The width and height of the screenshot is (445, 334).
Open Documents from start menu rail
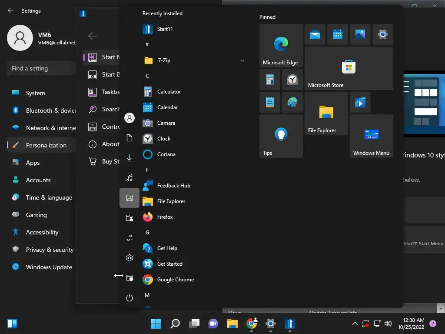130,138
